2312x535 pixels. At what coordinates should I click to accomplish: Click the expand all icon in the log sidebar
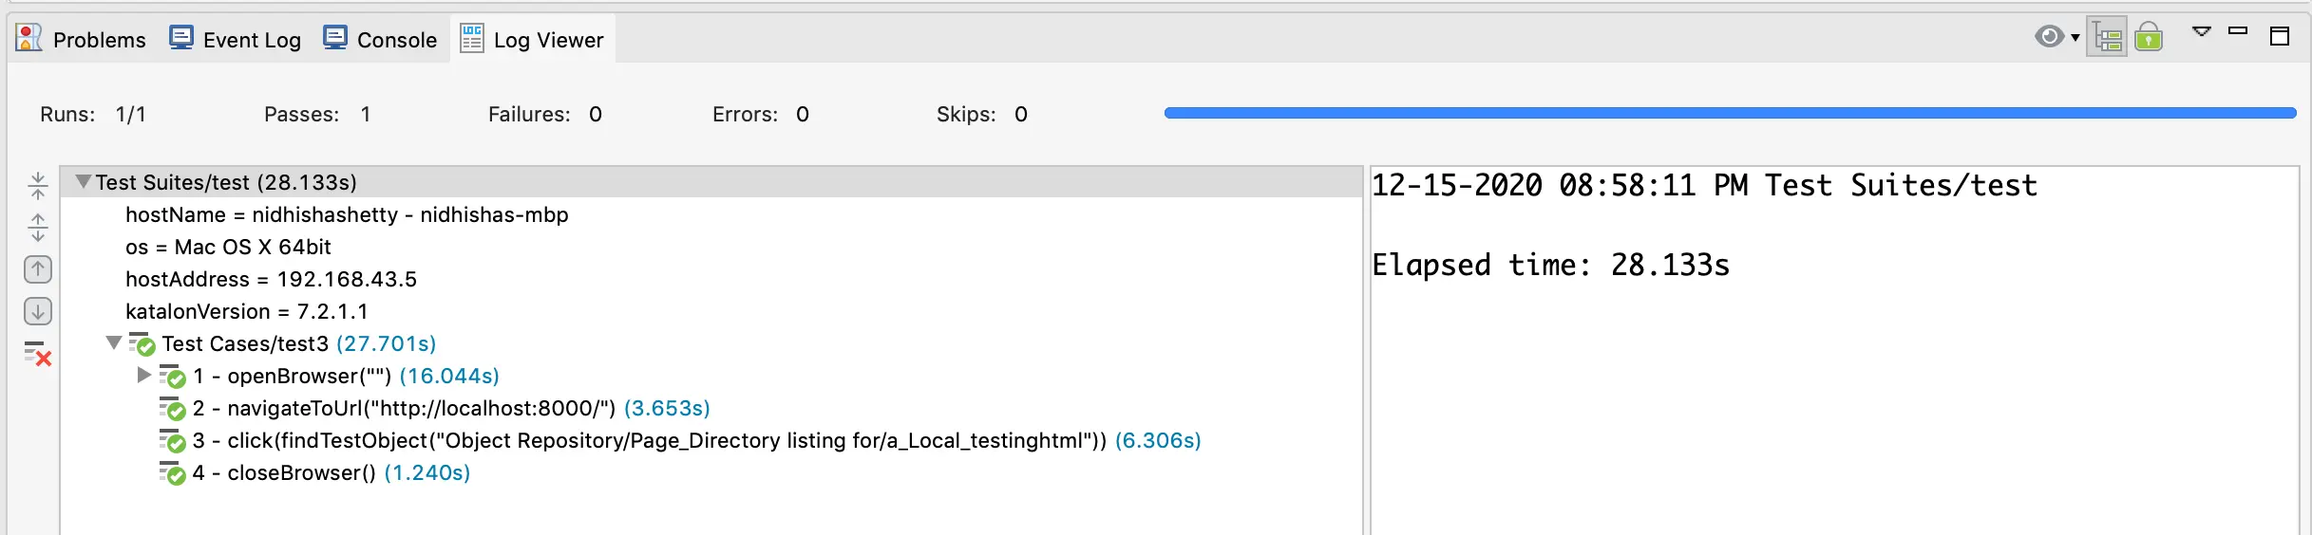(38, 228)
